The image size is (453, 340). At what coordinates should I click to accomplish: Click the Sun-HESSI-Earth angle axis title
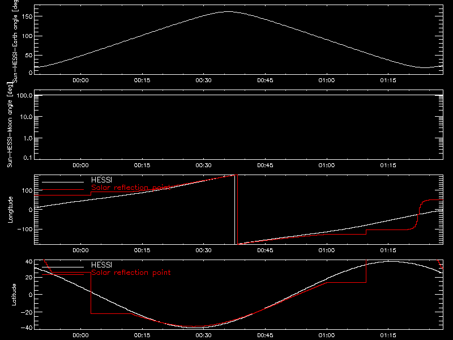[15, 41]
